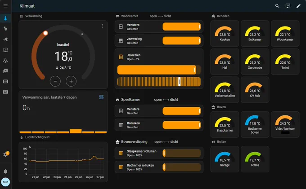This screenshot has width=306, height=189.
Task: Open the Woonkamer 22,1 °C gauge
Action: (x=285, y=34)
